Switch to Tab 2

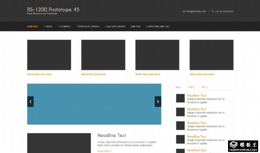(x=191, y=87)
